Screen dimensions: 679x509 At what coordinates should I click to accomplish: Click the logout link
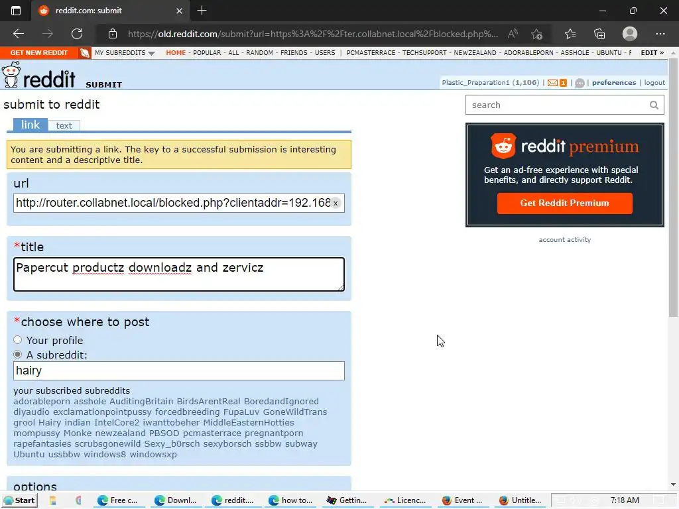tap(654, 83)
